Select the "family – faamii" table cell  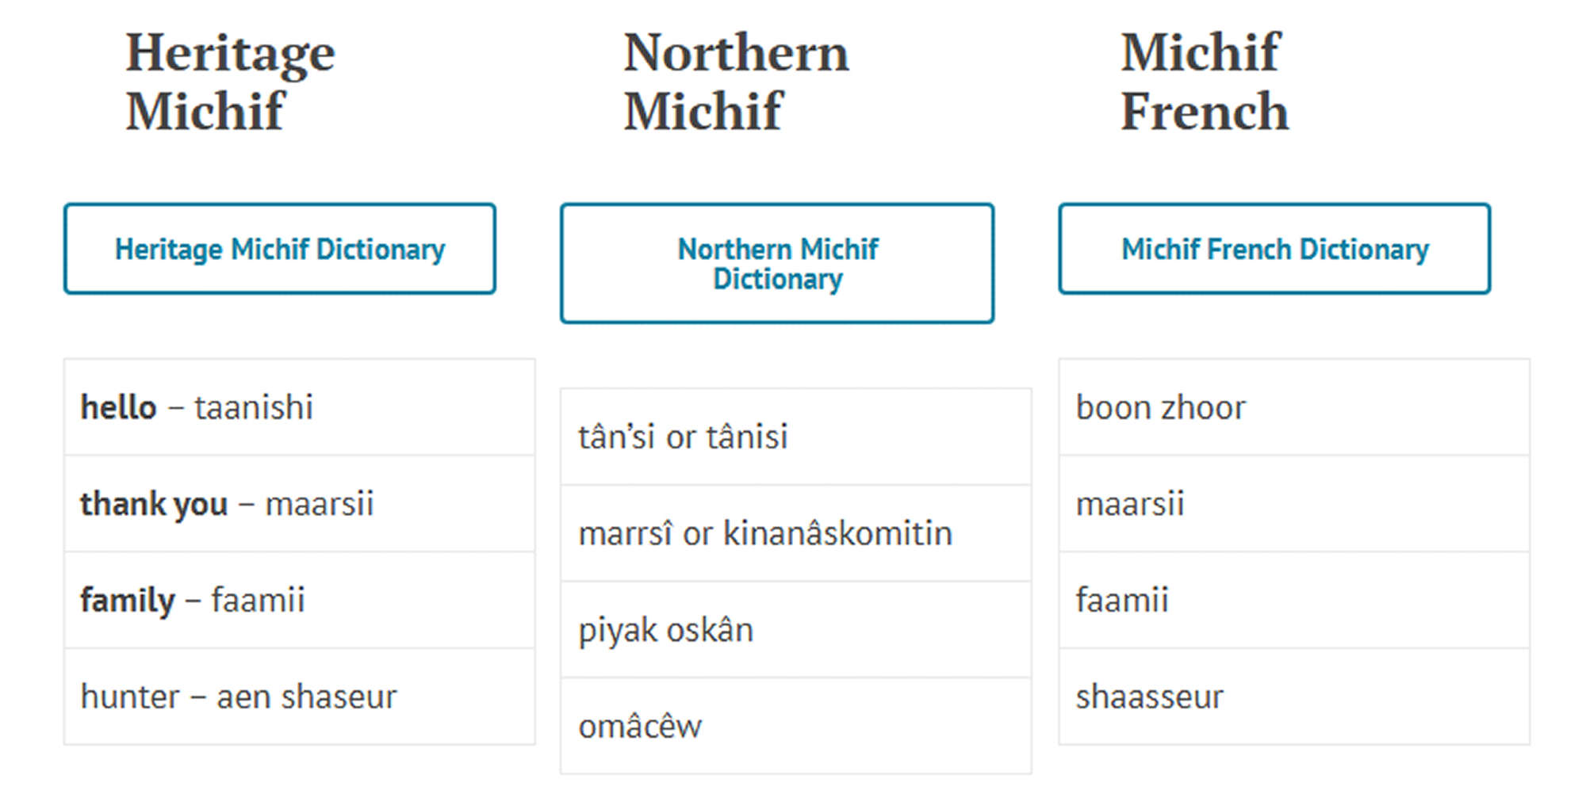300,600
